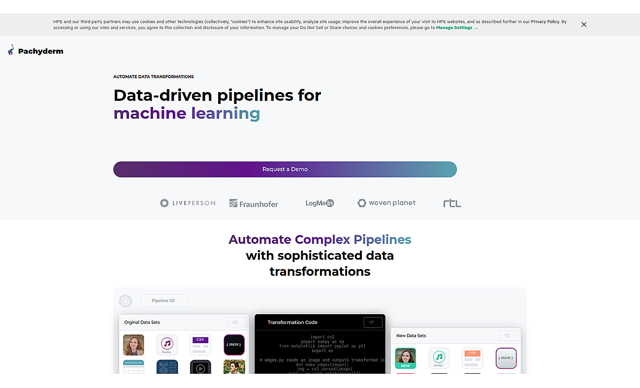Screen dimensions: 640x388
Task: Select the table spreadsheet icon in Original Data Sets
Action: 133,367
